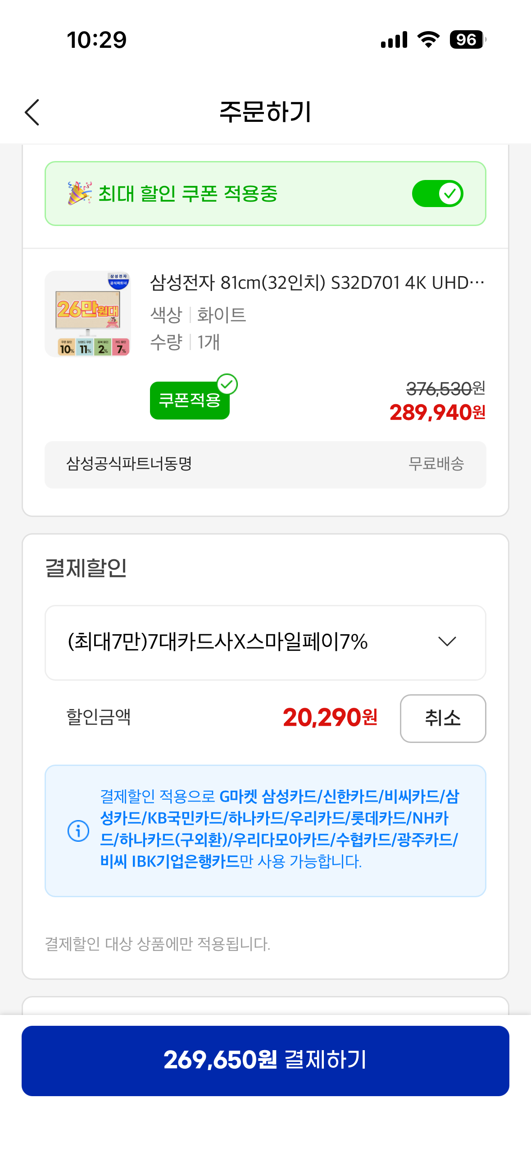Open Samsung monitor product thumbnail

click(88, 314)
